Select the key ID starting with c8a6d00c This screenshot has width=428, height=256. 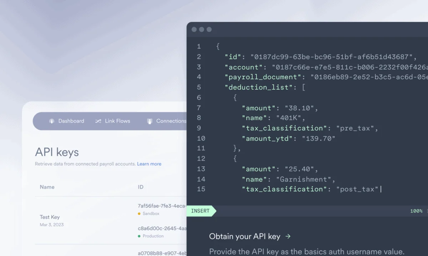(162, 228)
